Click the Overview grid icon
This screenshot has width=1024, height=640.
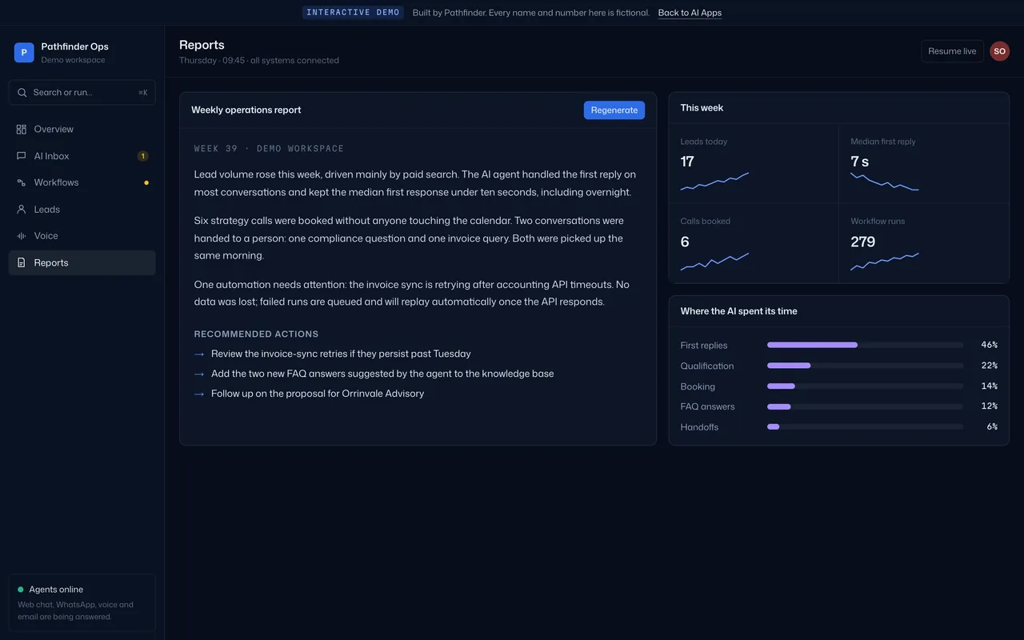pyautogui.click(x=22, y=130)
